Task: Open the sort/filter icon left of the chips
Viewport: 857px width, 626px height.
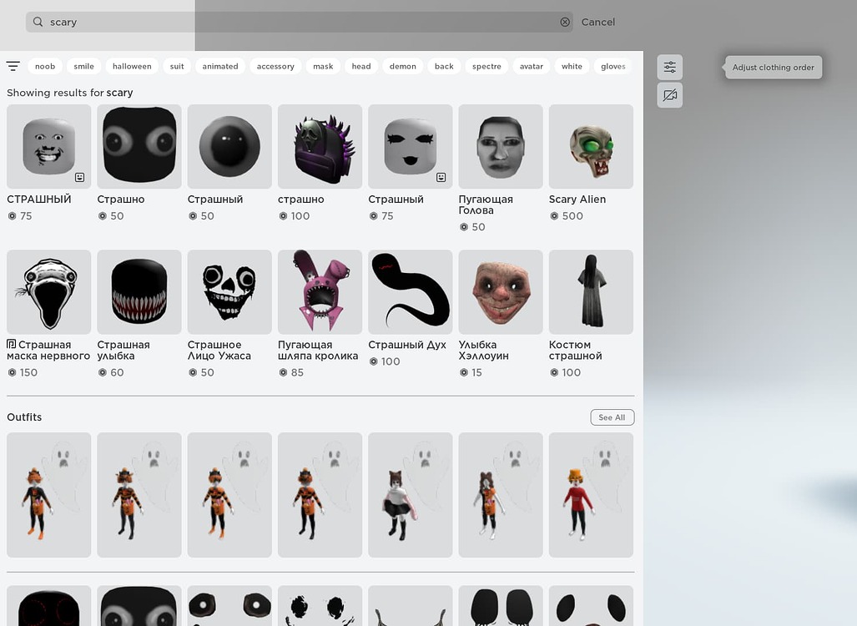Action: click(x=13, y=65)
